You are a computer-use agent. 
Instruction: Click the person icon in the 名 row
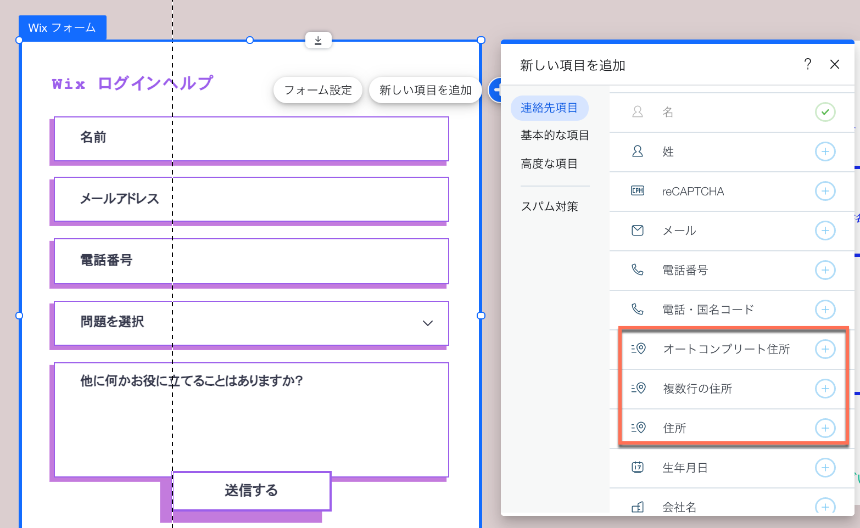tap(638, 112)
